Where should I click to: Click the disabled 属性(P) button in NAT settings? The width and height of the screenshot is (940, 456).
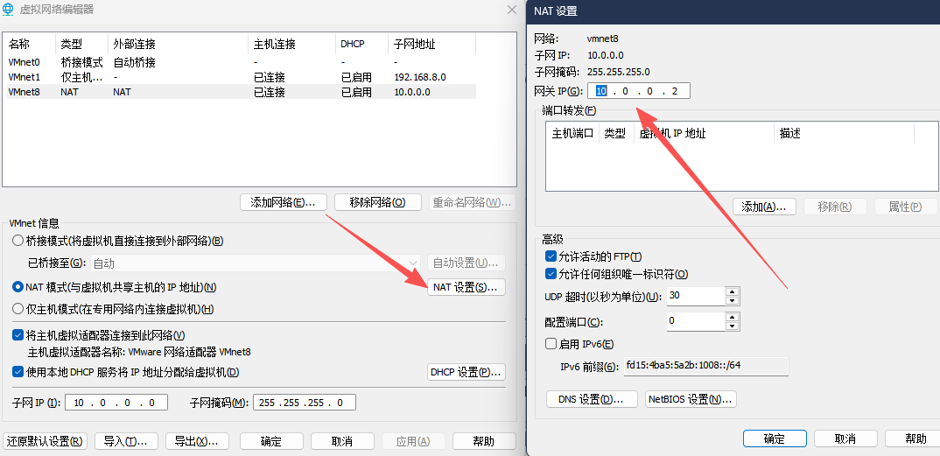pos(905,207)
